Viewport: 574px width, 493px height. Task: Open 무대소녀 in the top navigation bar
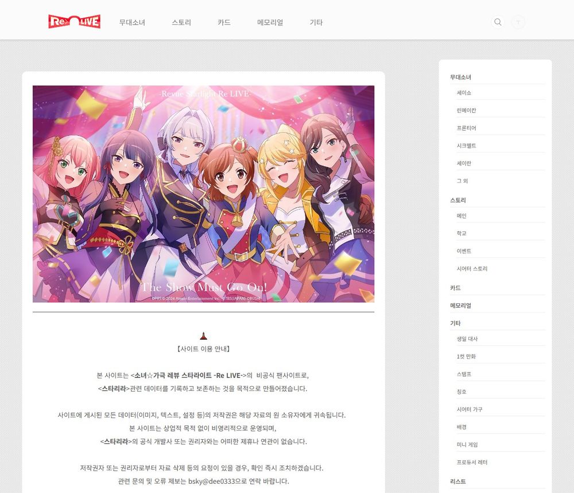[132, 22]
